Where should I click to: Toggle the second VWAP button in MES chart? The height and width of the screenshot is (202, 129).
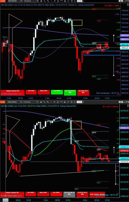pos(31,92)
